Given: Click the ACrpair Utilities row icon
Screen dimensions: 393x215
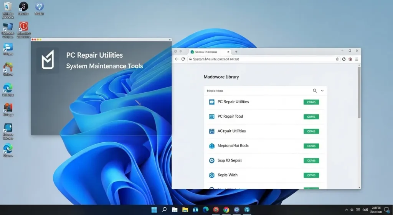Looking at the screenshot, I should pyautogui.click(x=212, y=131).
